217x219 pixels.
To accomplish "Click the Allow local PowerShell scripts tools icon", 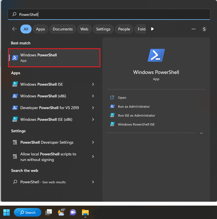I will coord(15,157).
